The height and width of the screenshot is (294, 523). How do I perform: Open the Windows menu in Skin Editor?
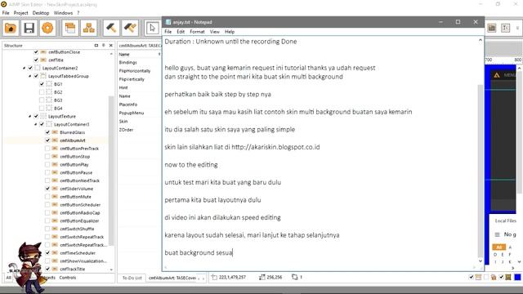(x=63, y=13)
